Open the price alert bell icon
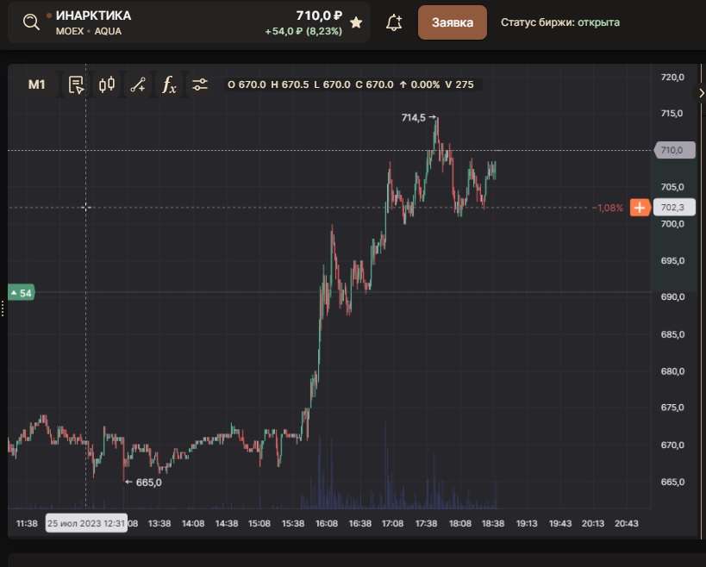This screenshot has width=706, height=567. tap(394, 22)
